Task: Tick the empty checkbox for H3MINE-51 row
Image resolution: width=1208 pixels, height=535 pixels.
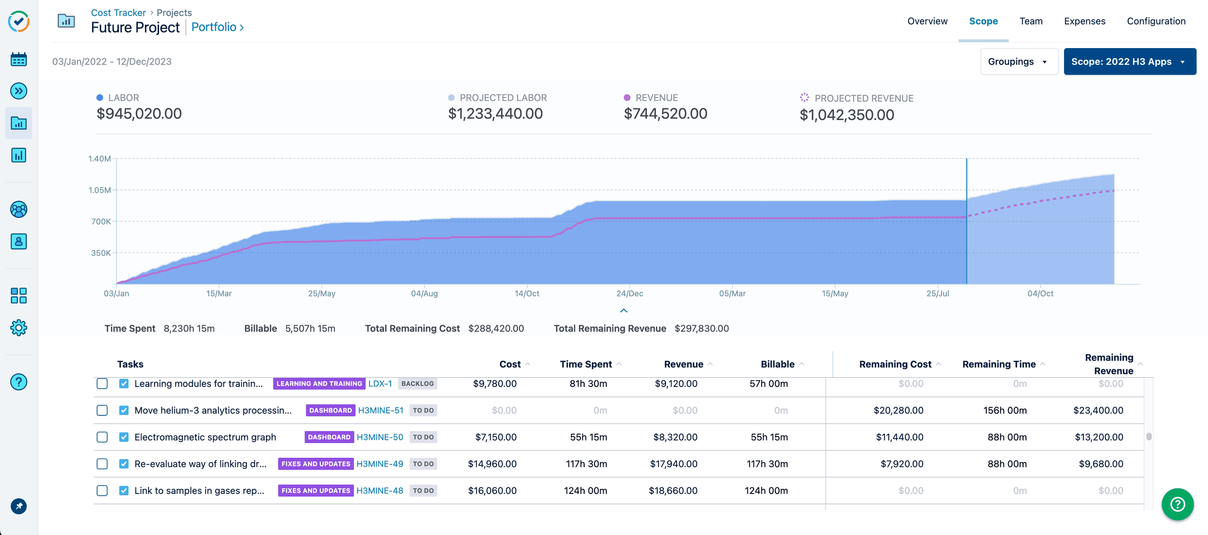Action: pyautogui.click(x=102, y=410)
